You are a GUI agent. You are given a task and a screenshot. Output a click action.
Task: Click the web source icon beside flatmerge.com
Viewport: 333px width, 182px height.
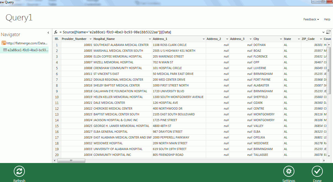pyautogui.click(x=4, y=43)
